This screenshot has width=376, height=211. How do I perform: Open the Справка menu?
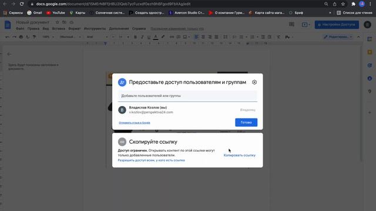click(139, 29)
